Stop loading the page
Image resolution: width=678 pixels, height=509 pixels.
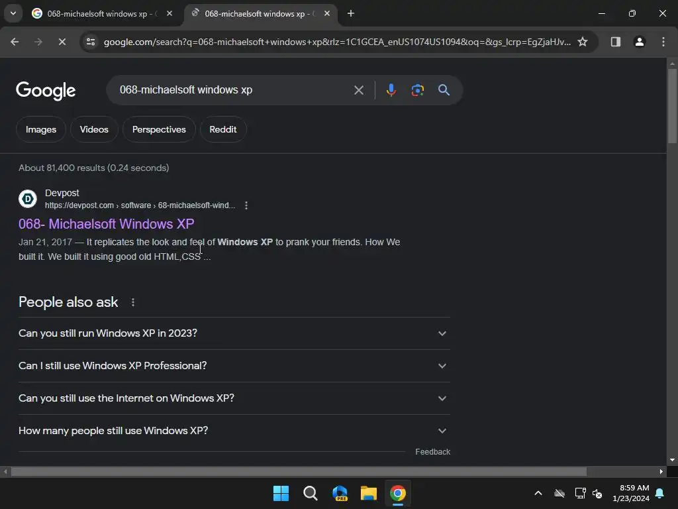click(x=62, y=42)
